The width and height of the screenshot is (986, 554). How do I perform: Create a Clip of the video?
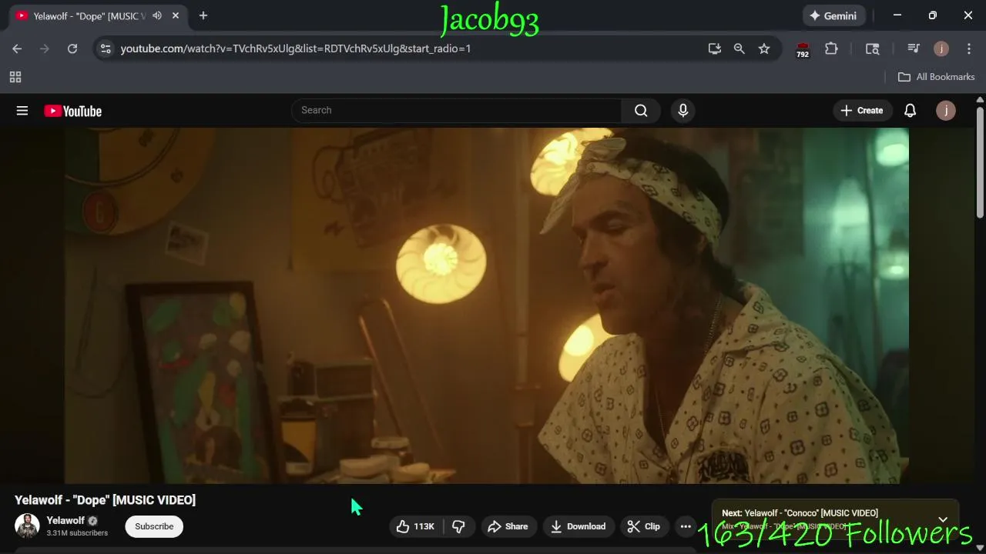644,526
